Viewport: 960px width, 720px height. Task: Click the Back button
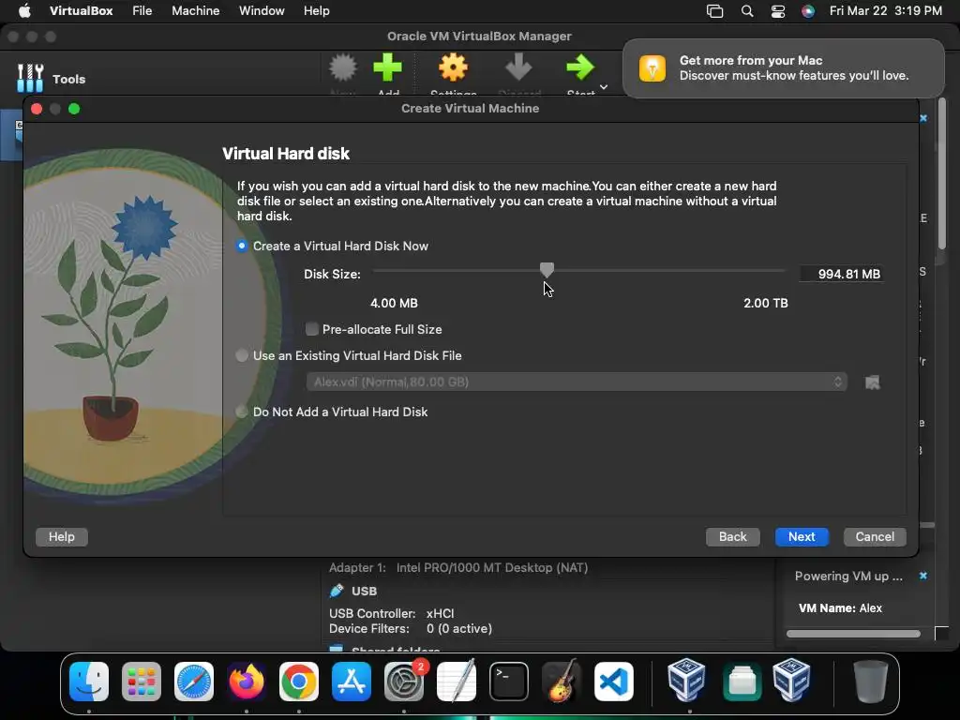(733, 537)
